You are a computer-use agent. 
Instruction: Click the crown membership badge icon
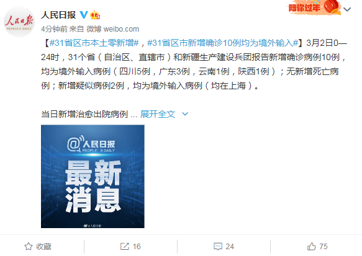(95, 15)
